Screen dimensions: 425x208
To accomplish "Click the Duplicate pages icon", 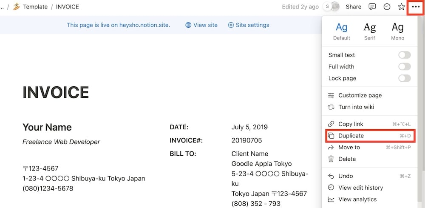I will click(331, 136).
